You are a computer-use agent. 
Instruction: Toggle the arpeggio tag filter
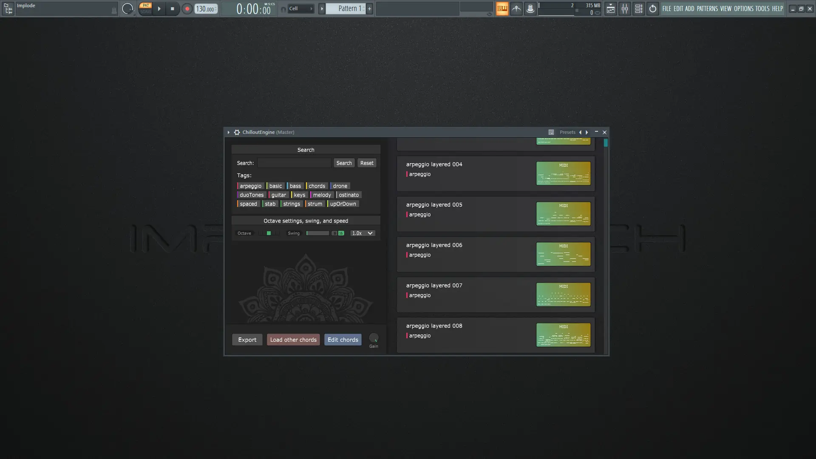point(250,186)
